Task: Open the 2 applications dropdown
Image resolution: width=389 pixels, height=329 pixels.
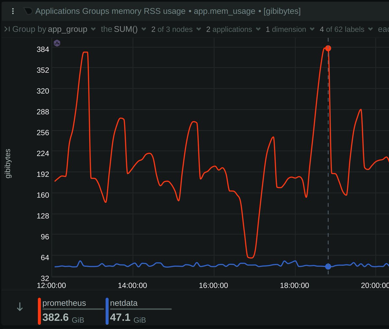Action: tap(233, 29)
